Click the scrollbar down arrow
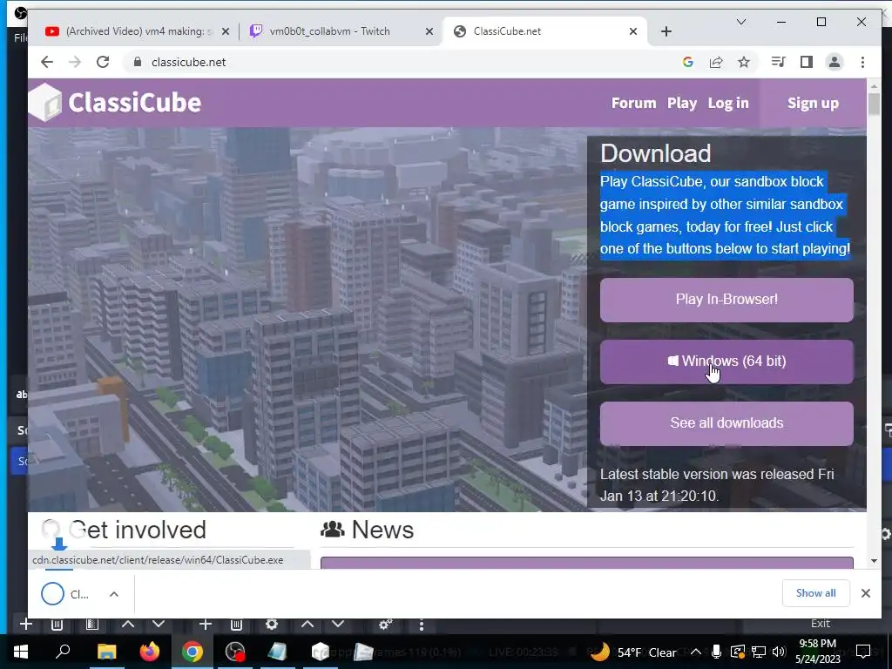This screenshot has height=669, width=892. point(874,561)
